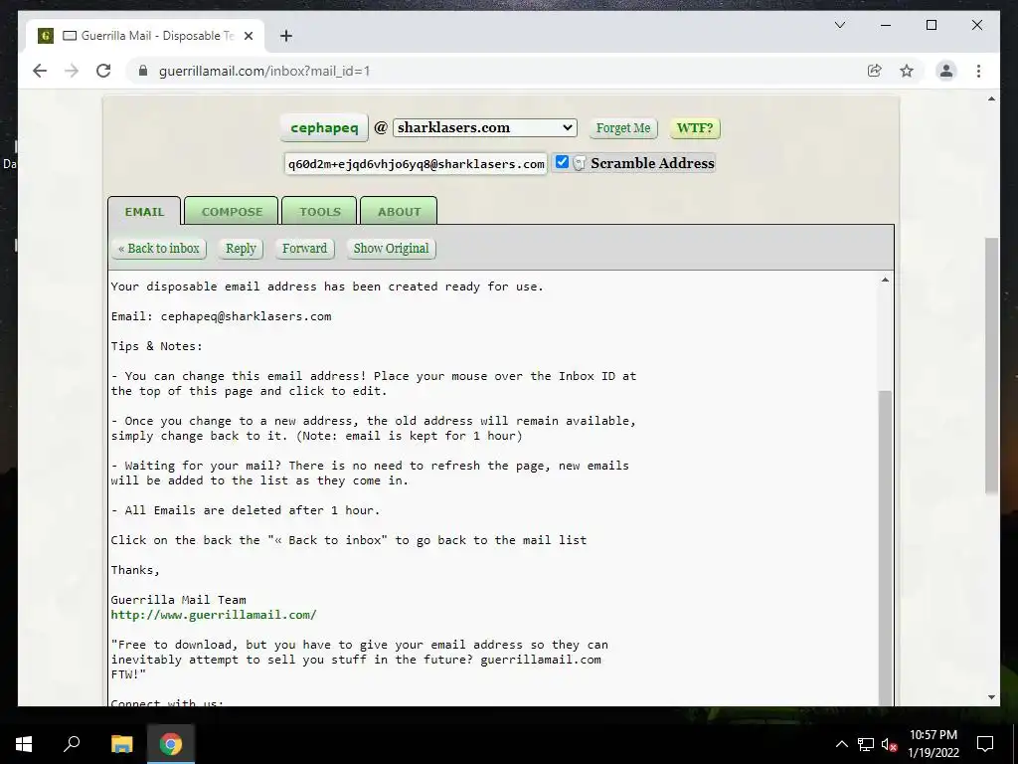Click the browser URL address bar
This screenshot has width=1018, height=764.
tap(493, 71)
